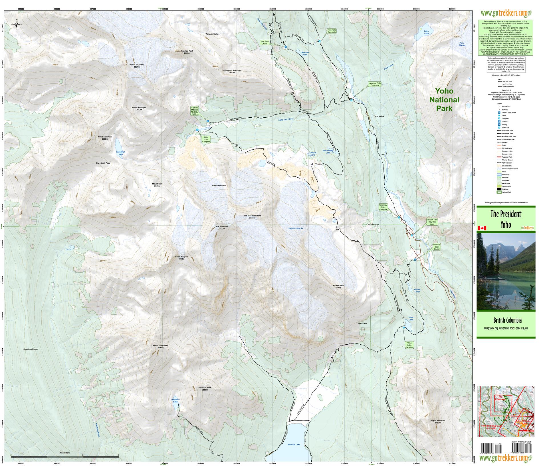This screenshot has height=466, width=541.
Task: Click the Twin Falls Chalet green label
Action: coord(265,42)
